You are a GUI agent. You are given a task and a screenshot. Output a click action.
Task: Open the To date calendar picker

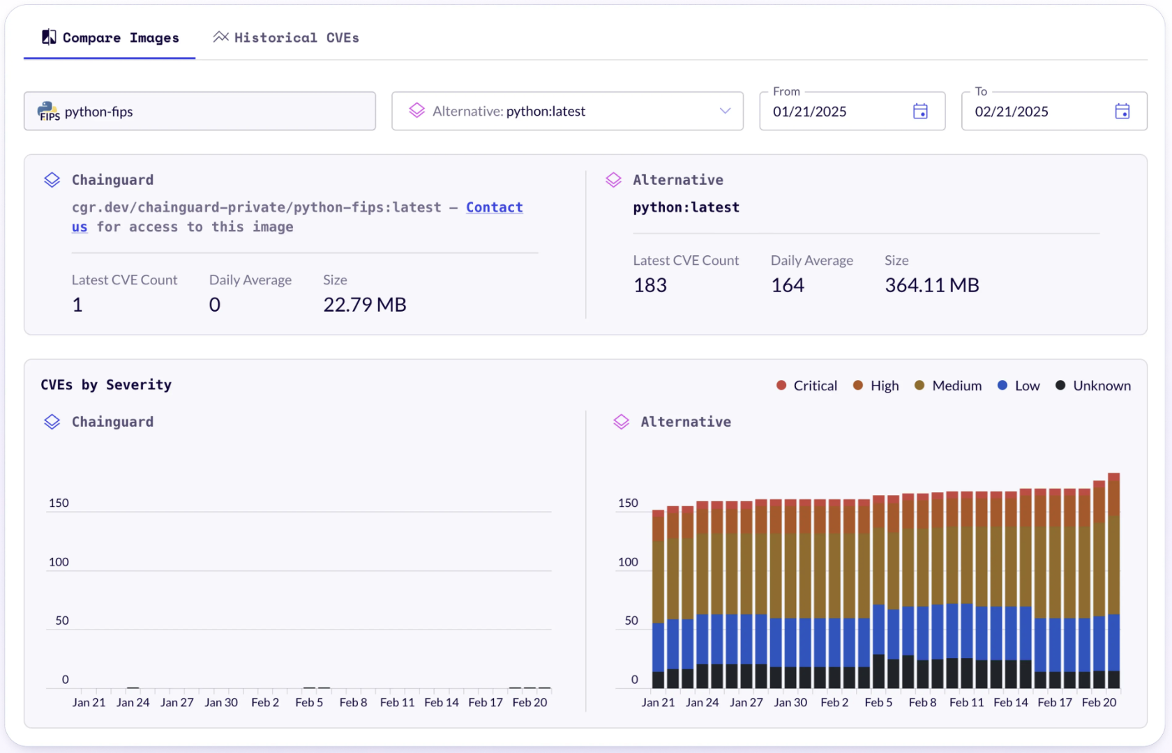point(1122,111)
